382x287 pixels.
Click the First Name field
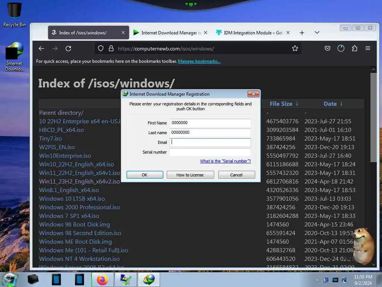(x=210, y=123)
